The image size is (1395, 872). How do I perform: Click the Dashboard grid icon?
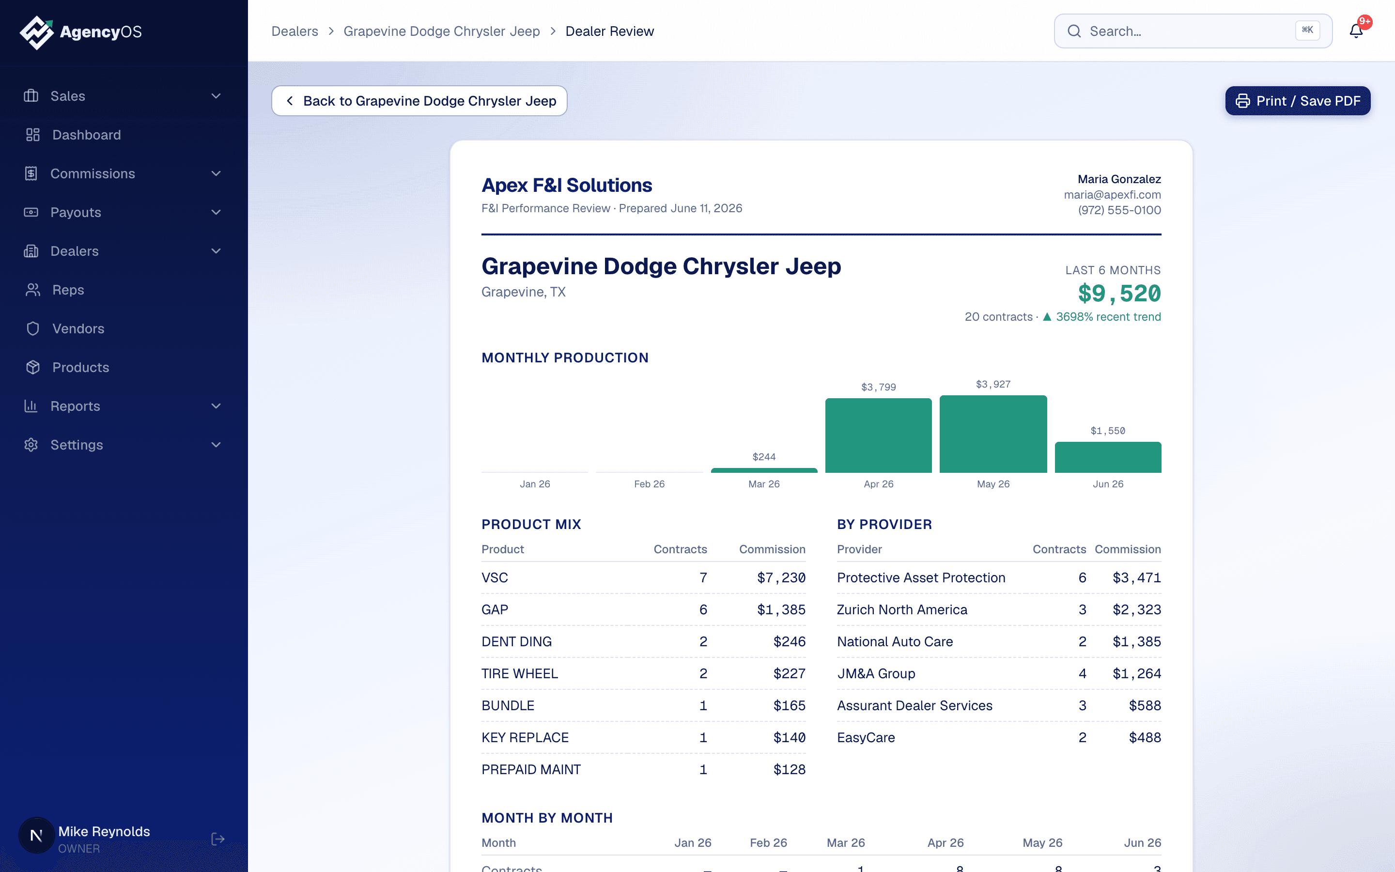pos(33,134)
